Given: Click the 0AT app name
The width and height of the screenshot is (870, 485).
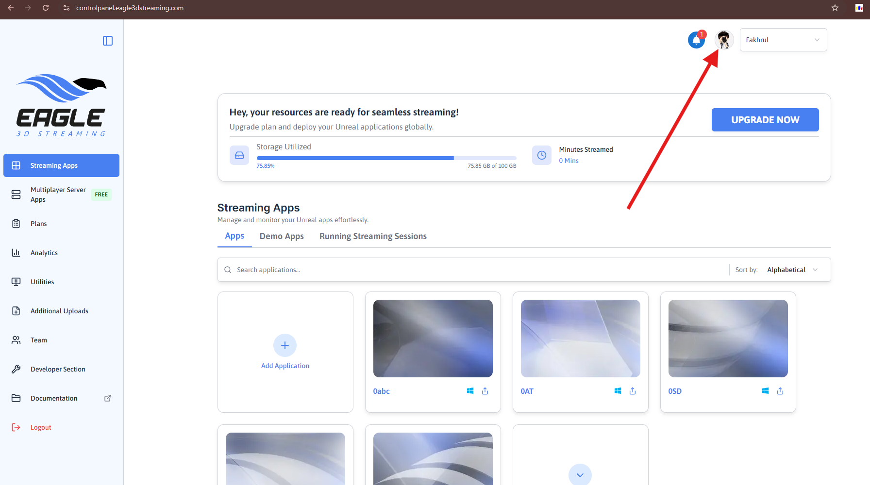Looking at the screenshot, I should point(527,391).
